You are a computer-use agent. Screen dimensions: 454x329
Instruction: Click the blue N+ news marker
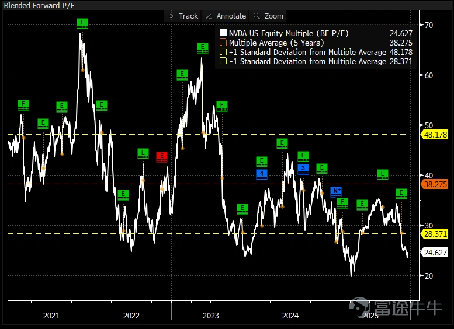point(336,192)
